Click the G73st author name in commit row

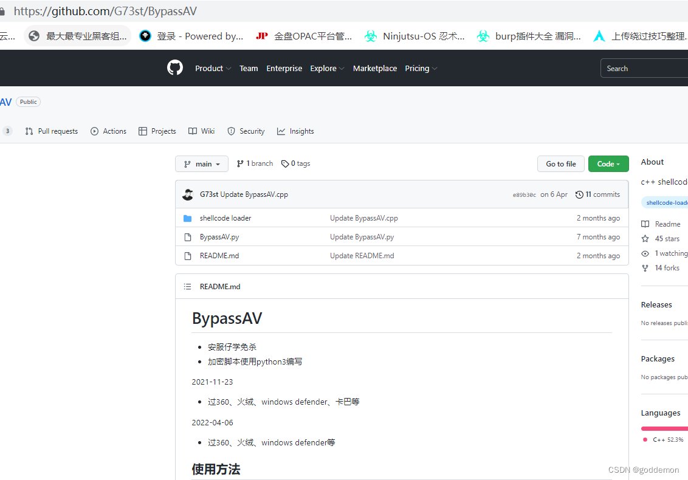click(209, 194)
